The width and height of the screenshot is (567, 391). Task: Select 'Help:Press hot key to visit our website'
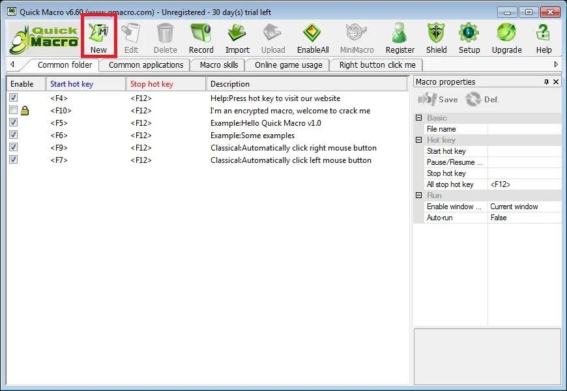[x=275, y=98]
